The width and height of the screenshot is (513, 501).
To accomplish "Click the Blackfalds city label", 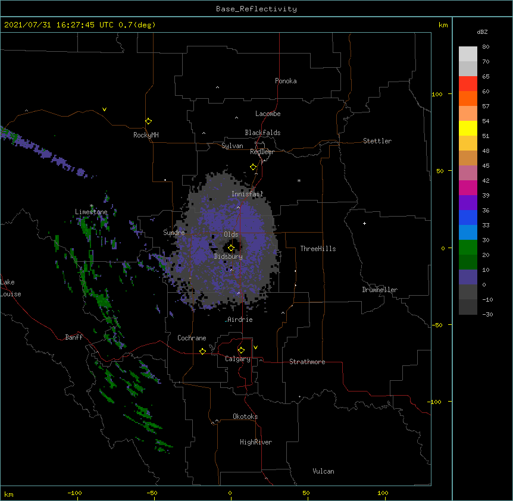I will click(x=262, y=133).
